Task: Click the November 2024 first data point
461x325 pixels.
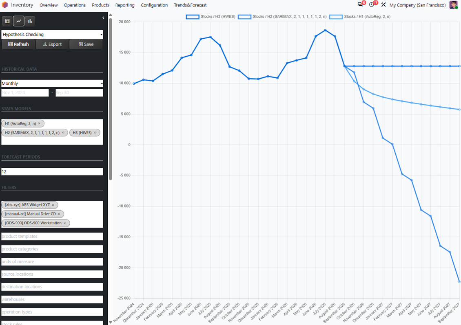Action: pyautogui.click(x=134, y=83)
